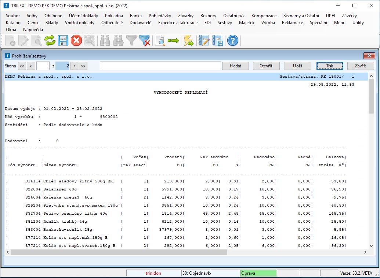Click the horizontal scrollbar thumb
Viewport: 380px width, 278px height.
tap(119, 252)
